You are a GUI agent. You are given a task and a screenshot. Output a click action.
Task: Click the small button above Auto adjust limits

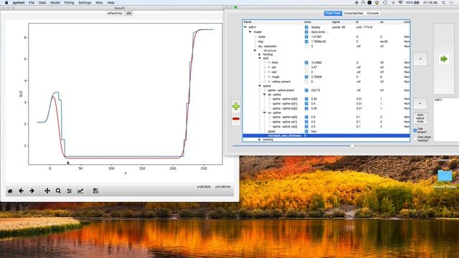(x=420, y=103)
